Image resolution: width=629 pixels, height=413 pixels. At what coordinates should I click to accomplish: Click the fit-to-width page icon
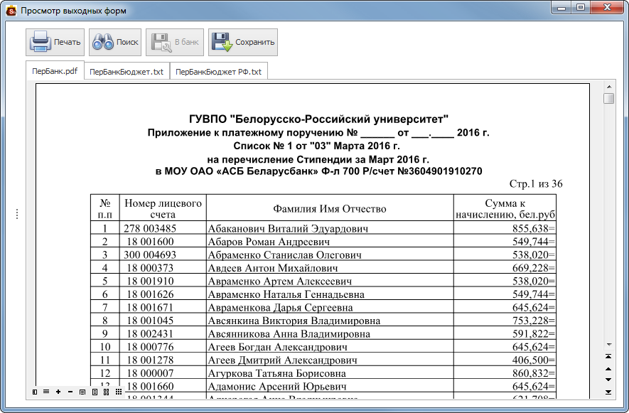click(x=82, y=392)
